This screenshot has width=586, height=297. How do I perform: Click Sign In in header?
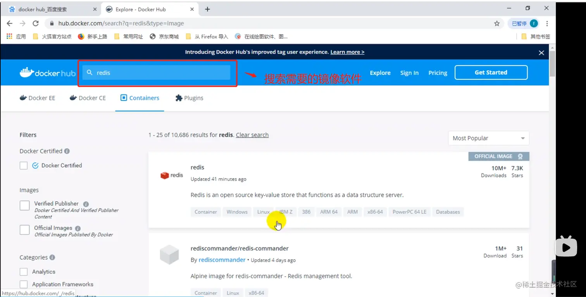409,73
